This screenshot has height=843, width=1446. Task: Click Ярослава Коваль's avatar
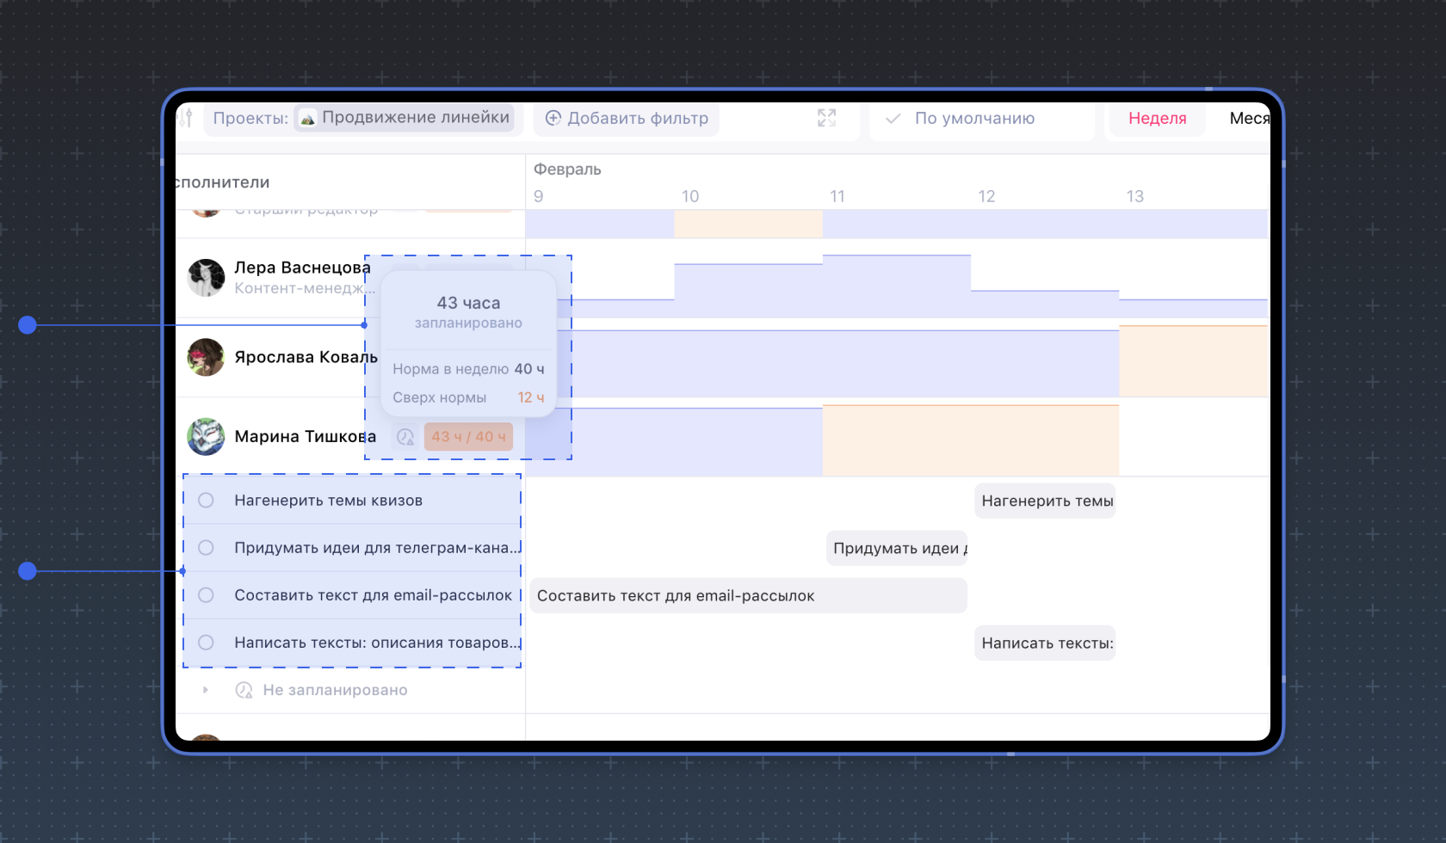click(206, 357)
